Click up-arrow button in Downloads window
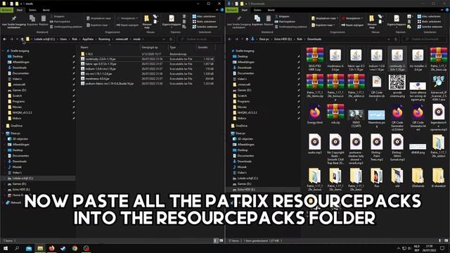The width and height of the screenshot is (450, 253). click(x=247, y=39)
